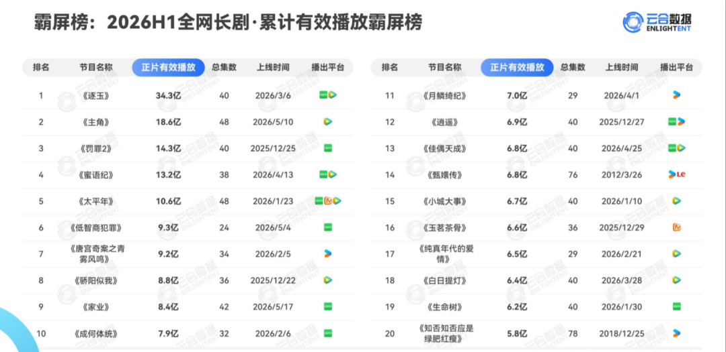The height and width of the screenshot is (352, 726).
Task: Click left table 播出平台 column header
Action: [x=328, y=68]
